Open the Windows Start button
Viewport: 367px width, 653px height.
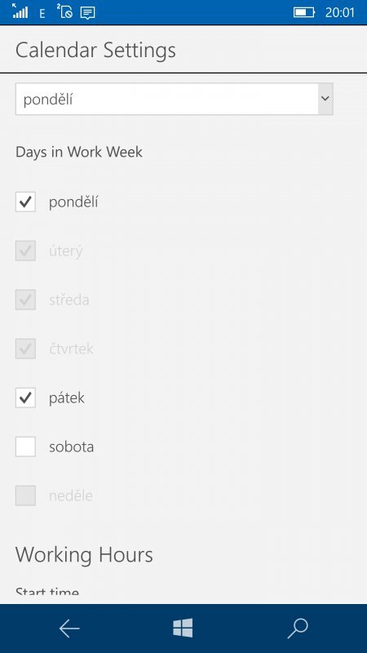coord(183,628)
